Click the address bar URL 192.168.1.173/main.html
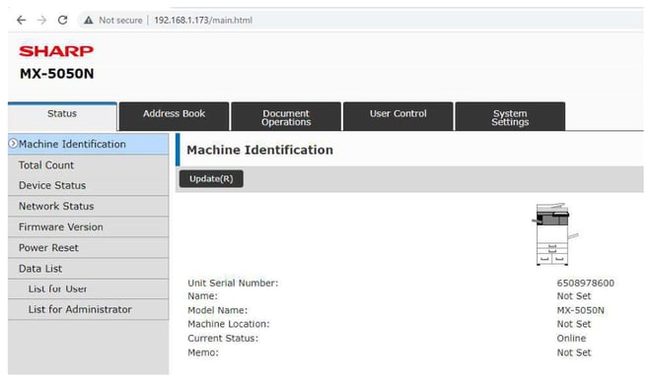 click(x=203, y=20)
